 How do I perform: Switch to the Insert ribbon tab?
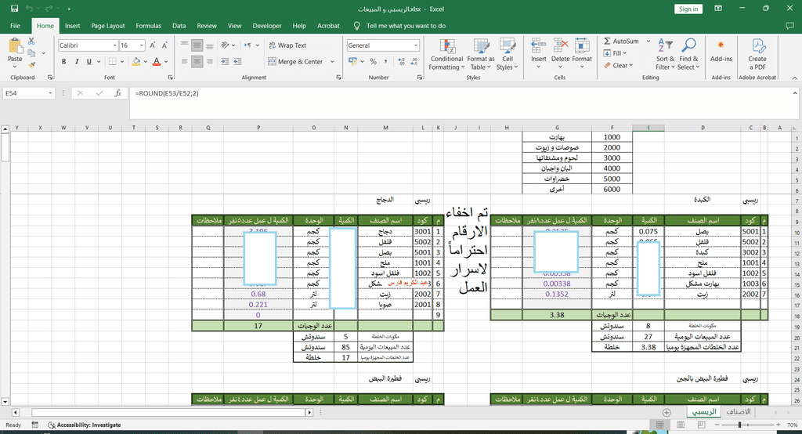point(73,26)
